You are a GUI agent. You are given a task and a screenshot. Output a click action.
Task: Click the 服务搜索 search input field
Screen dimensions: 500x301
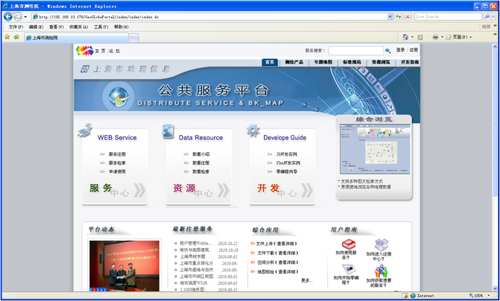click(355, 51)
